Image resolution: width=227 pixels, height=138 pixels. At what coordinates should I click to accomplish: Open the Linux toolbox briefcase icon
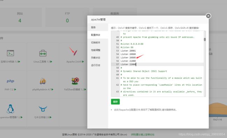(43, 53)
